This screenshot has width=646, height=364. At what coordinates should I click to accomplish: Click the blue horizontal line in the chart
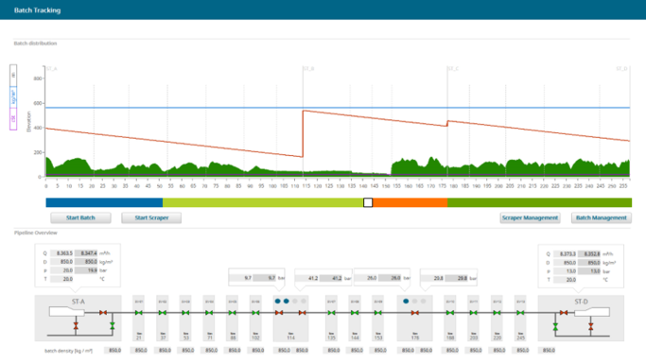click(338, 108)
